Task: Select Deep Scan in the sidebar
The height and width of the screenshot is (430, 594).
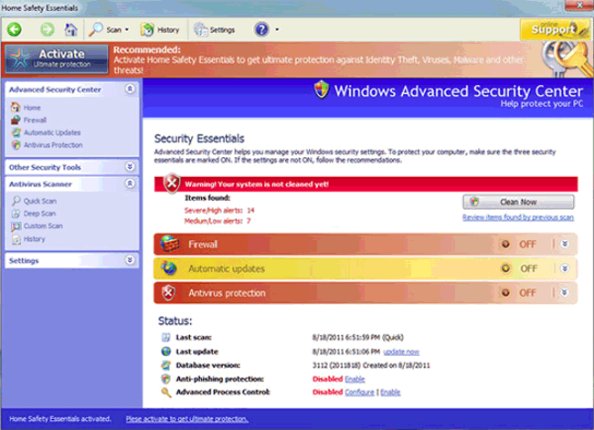Action: click(x=39, y=214)
